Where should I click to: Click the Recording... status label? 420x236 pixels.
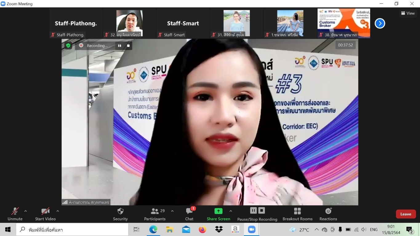(97, 45)
